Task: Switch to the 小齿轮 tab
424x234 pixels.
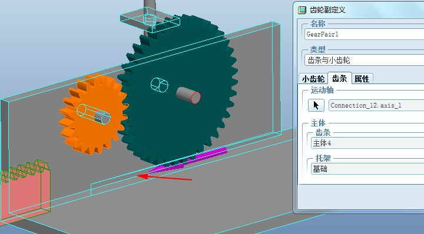Action: (313, 79)
